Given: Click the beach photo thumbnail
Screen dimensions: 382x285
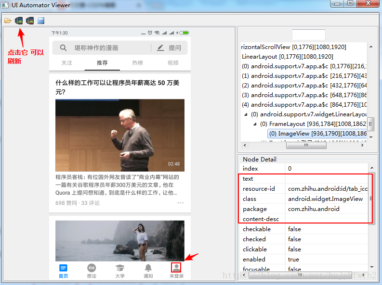Looking at the screenshot, I should click(x=120, y=241).
